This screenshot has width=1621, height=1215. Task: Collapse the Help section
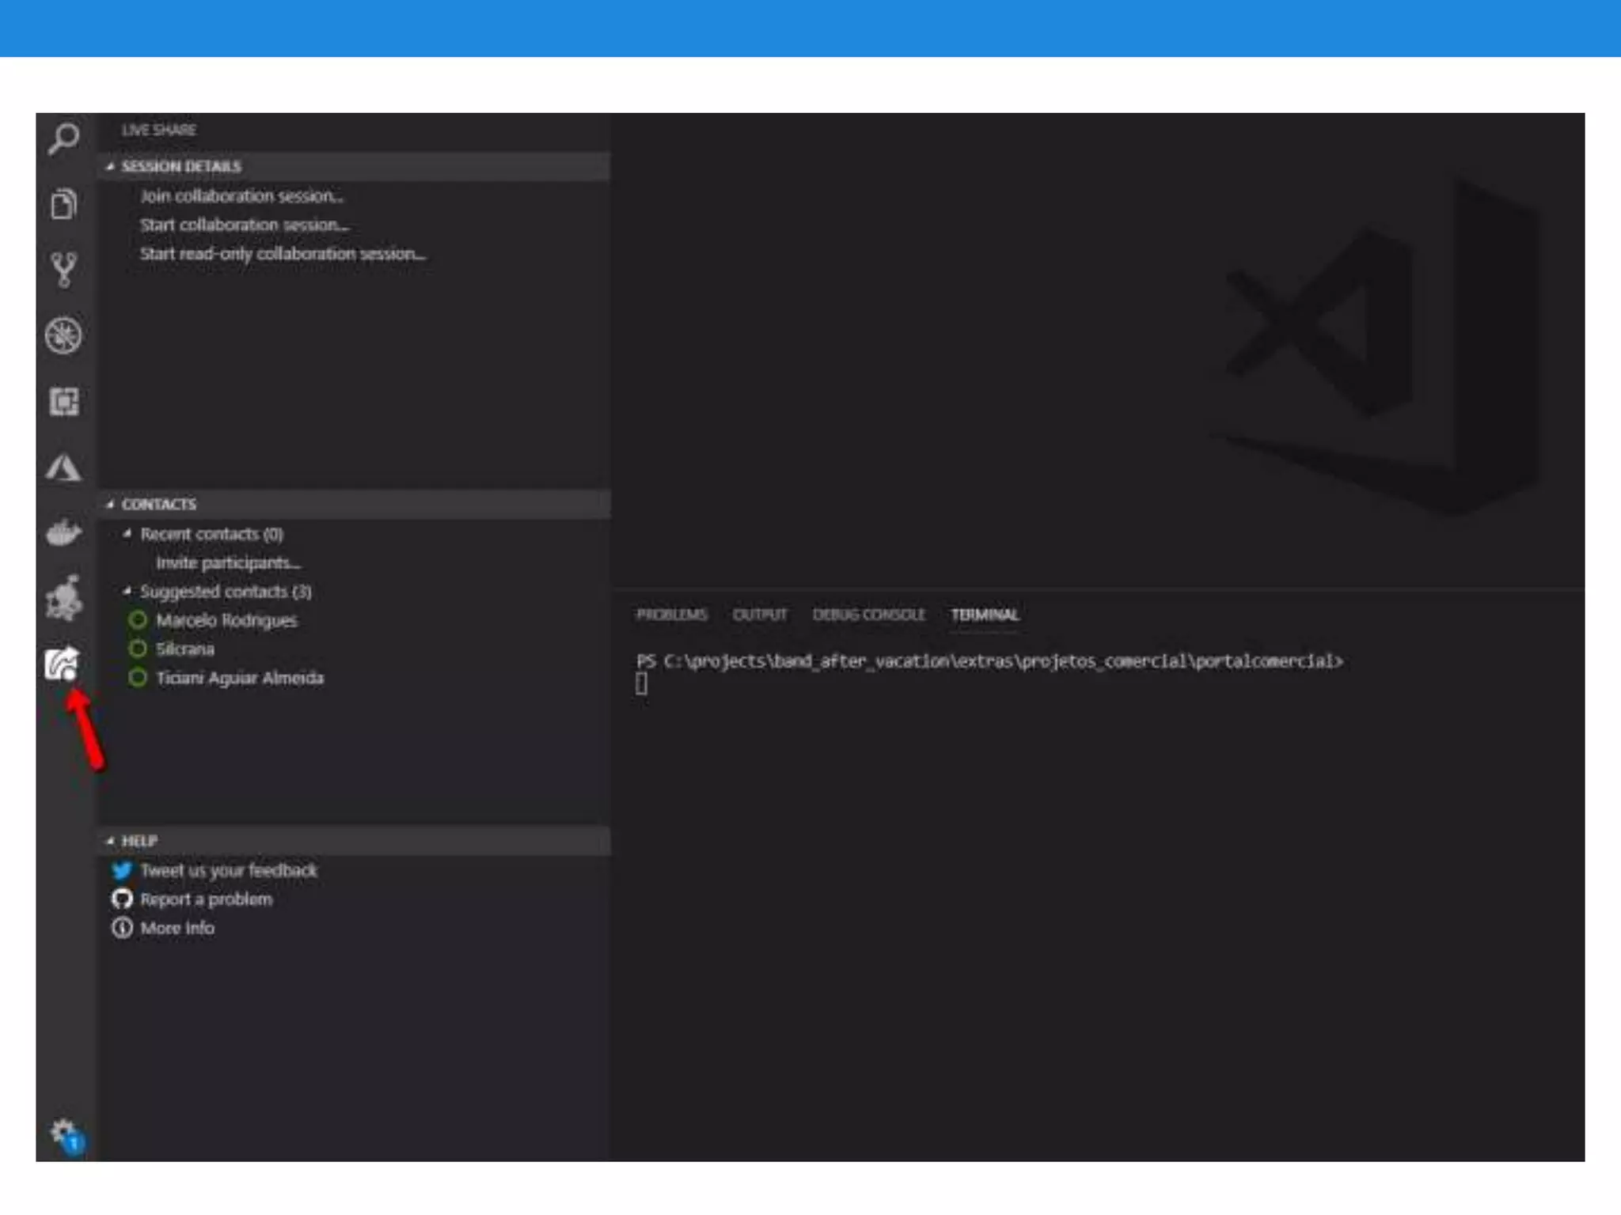pyautogui.click(x=139, y=841)
